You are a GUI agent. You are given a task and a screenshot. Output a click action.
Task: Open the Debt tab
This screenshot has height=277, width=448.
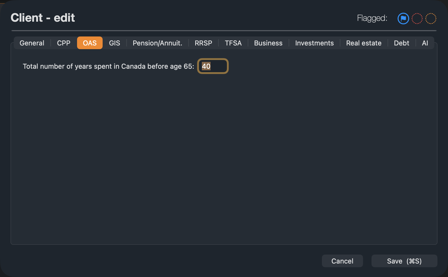[402, 43]
